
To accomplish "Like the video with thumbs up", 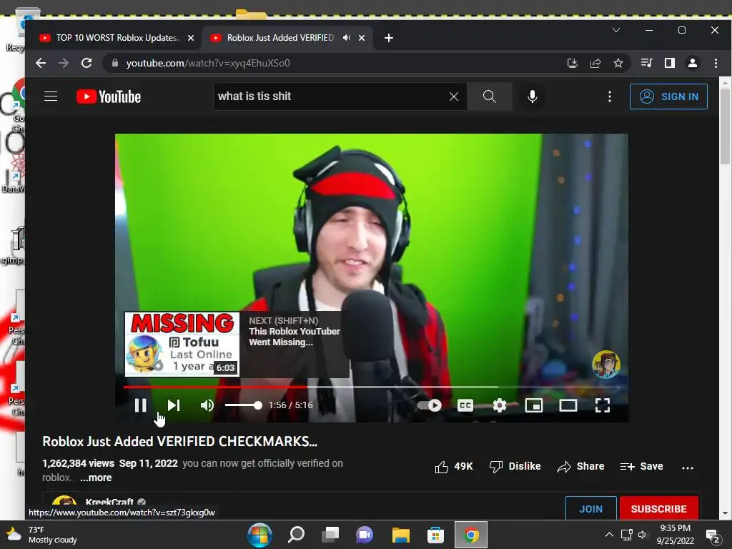I will click(453, 466).
